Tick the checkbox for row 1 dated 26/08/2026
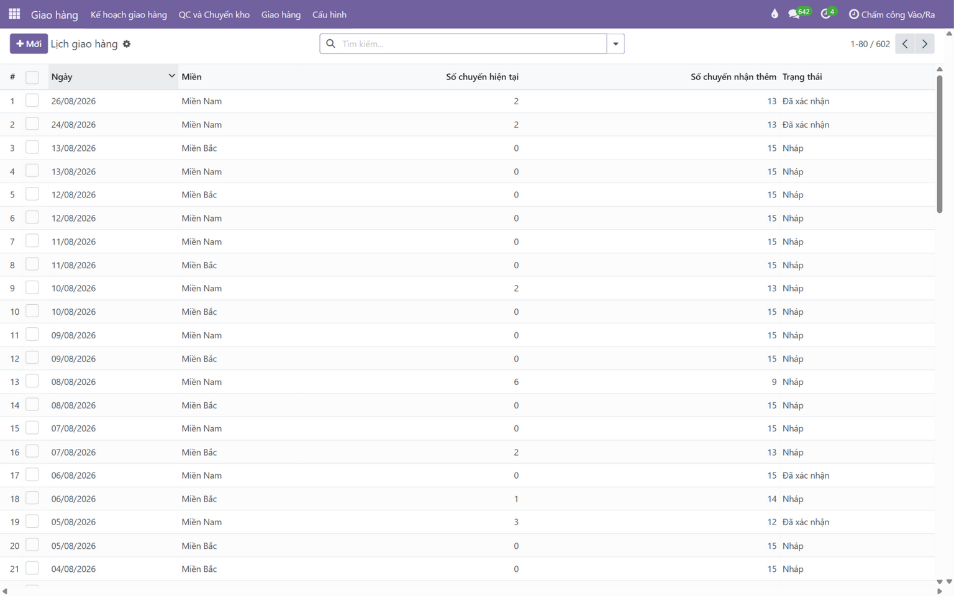 (32, 101)
